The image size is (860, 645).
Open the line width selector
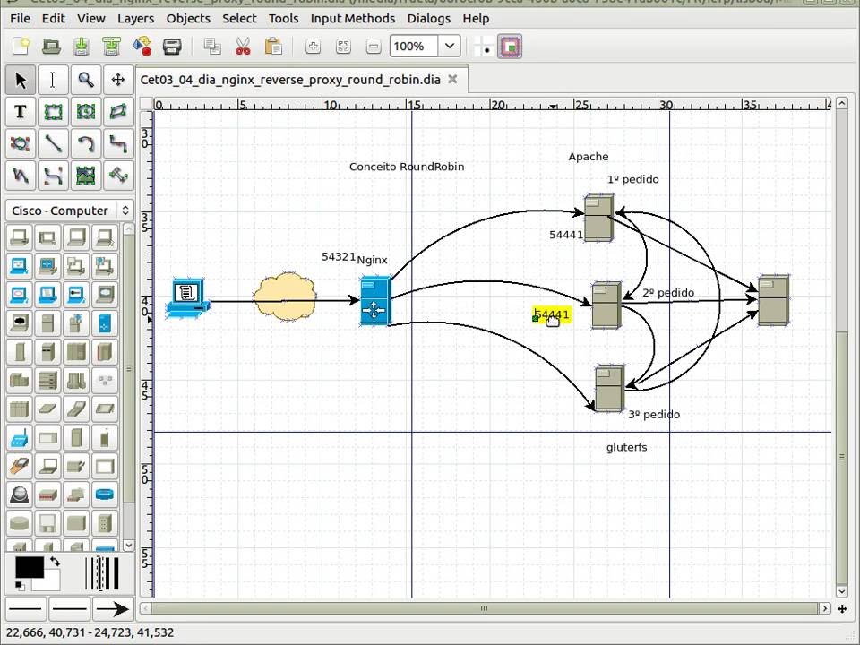102,573
